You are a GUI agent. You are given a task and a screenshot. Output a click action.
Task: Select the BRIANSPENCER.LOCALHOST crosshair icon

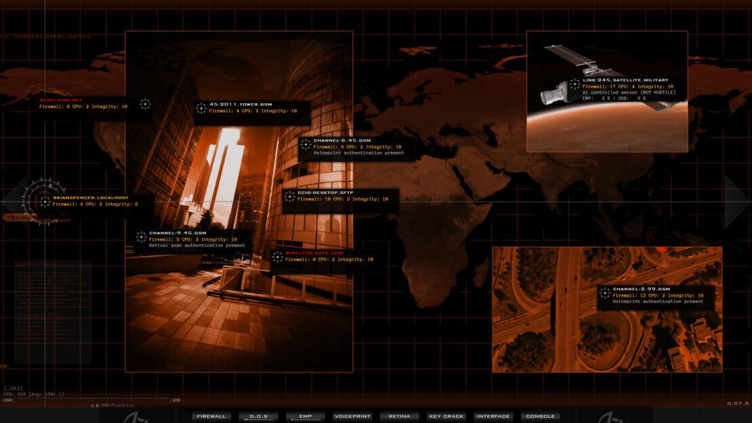45,201
